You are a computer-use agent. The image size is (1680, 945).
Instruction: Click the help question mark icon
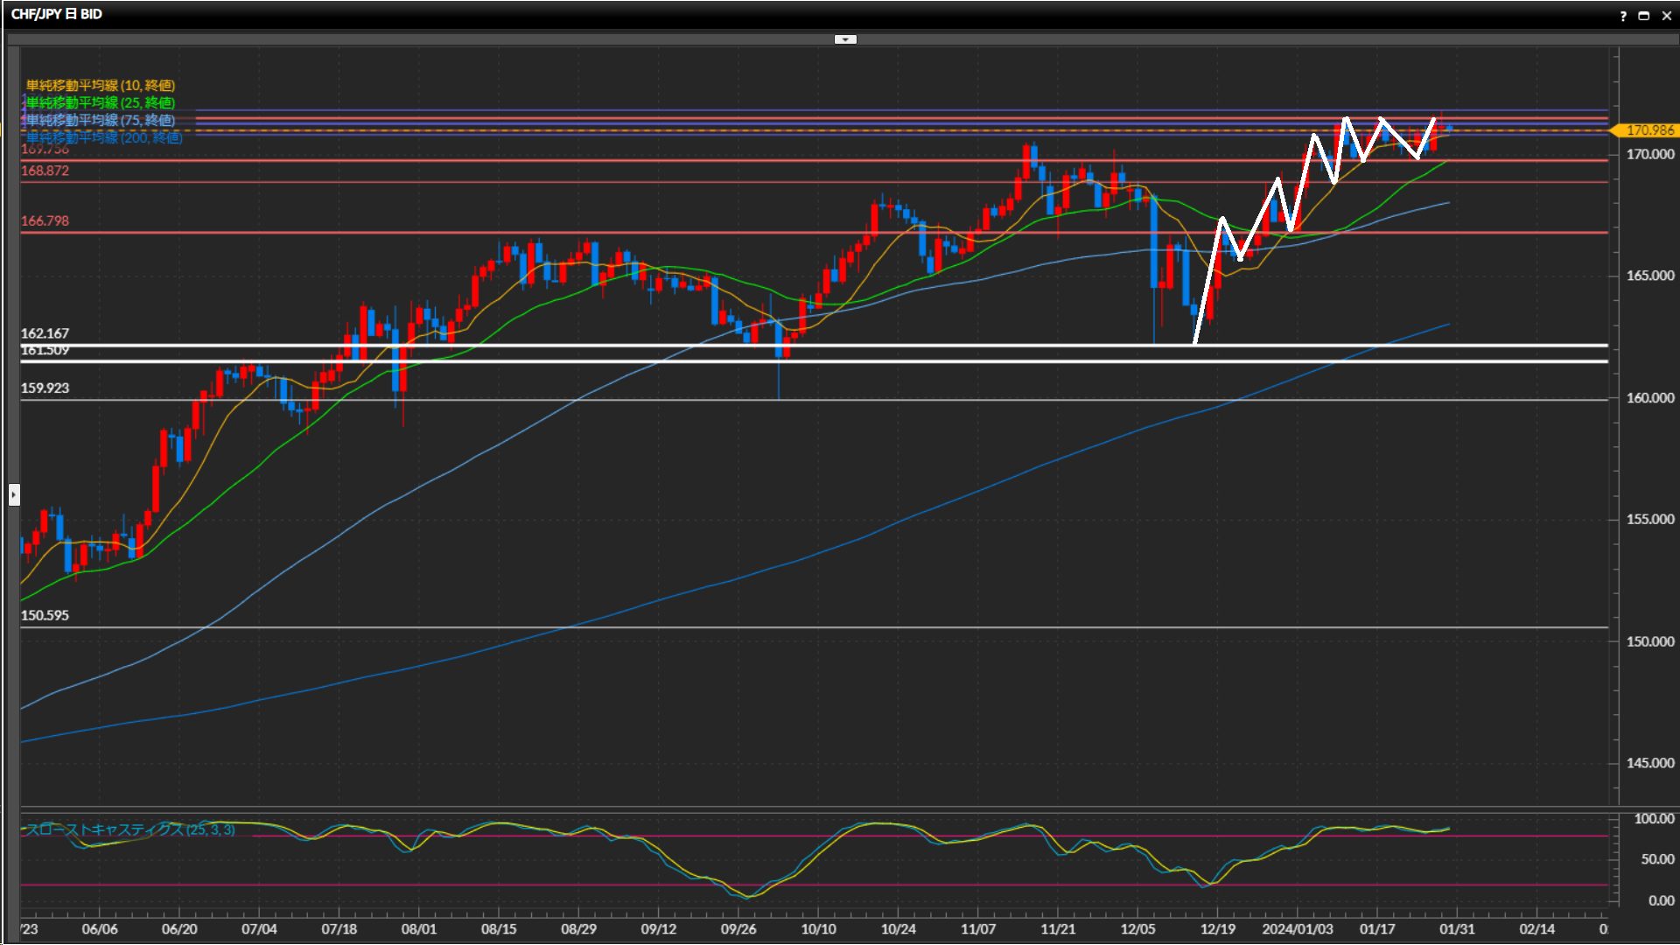point(1623,16)
